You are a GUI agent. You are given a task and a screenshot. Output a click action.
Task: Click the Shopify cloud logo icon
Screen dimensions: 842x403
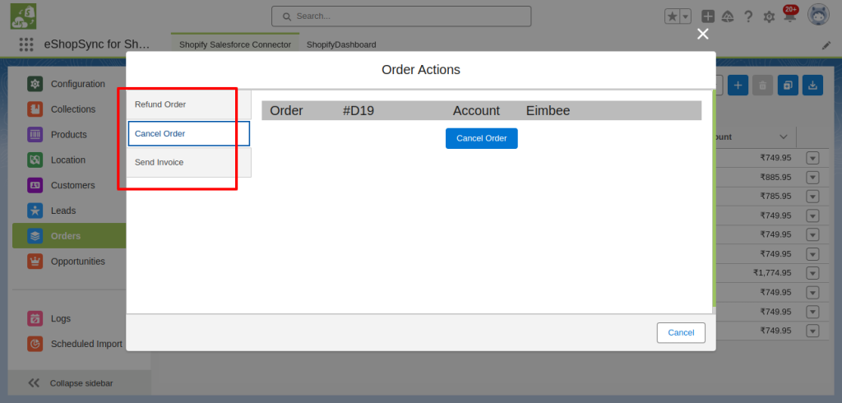pos(23,16)
